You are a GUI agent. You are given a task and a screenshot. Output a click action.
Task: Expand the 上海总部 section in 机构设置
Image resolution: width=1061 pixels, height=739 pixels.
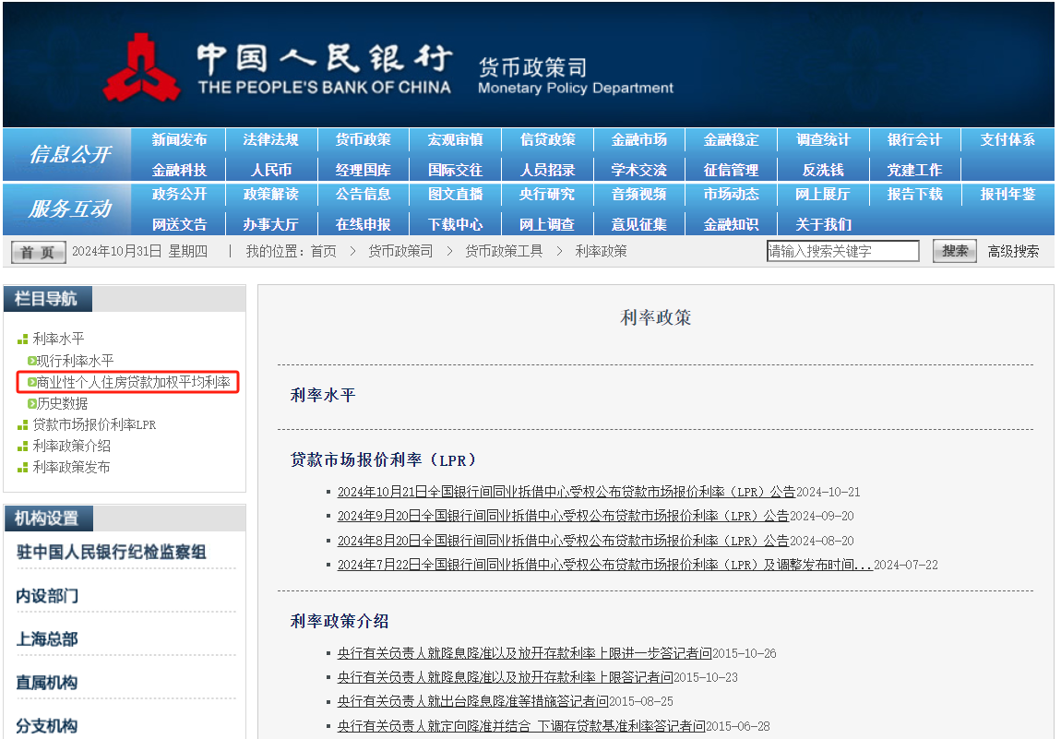point(47,639)
